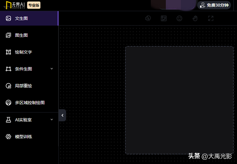Click the 模型训练 icon in sidebar
Image resolution: width=237 pixels, height=164 pixels.
pyautogui.click(x=8, y=137)
